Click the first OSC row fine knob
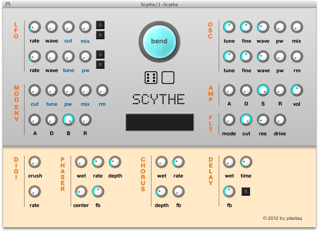The height and width of the screenshot is (232, 319). point(246,27)
